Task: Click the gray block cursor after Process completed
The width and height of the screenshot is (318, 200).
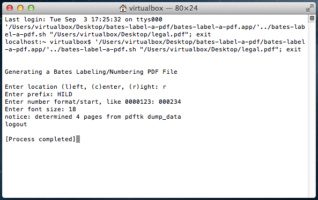Action: click(78, 139)
